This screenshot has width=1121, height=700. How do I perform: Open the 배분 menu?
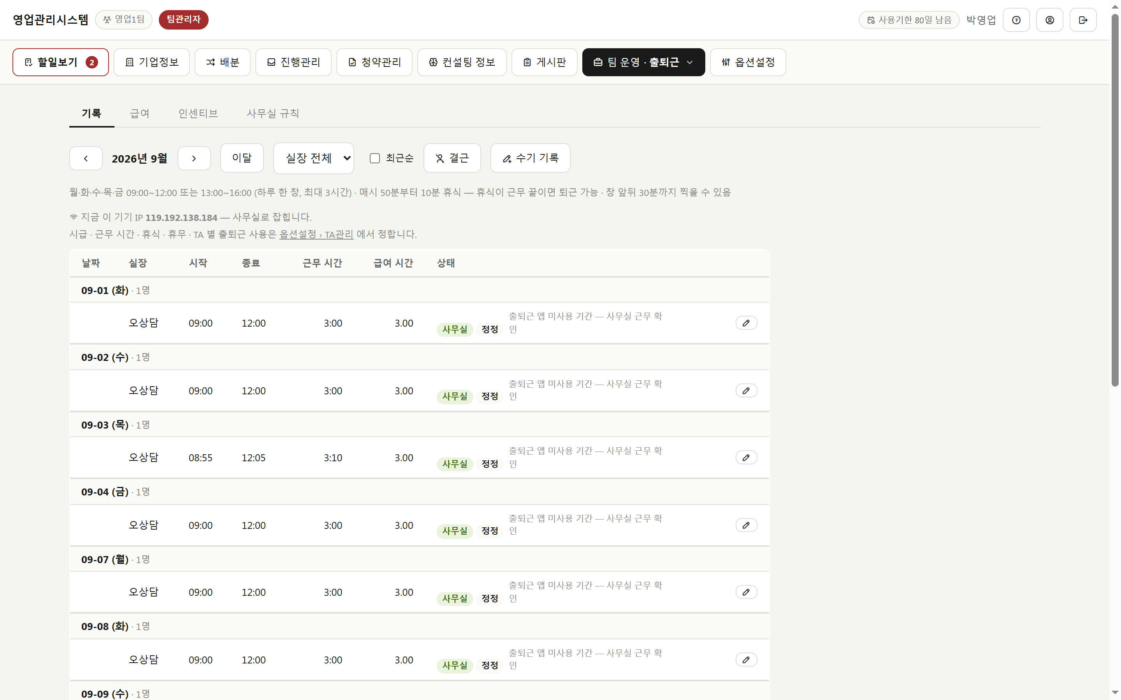coord(222,62)
